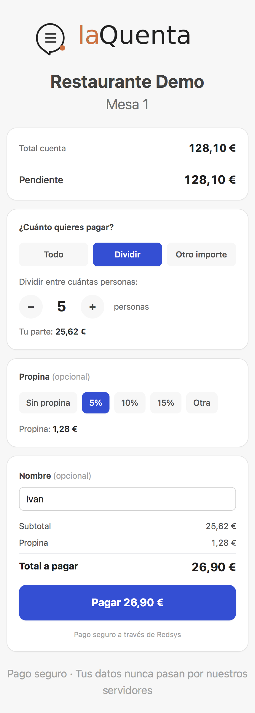Click Pago seguro a través de Redsys
This screenshot has width=255, height=713.
click(x=128, y=634)
